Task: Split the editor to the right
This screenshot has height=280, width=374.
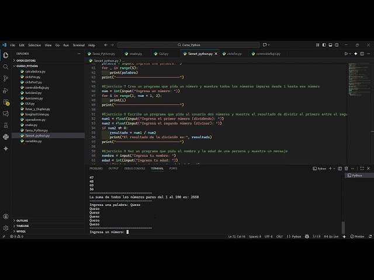Action: 362,54
